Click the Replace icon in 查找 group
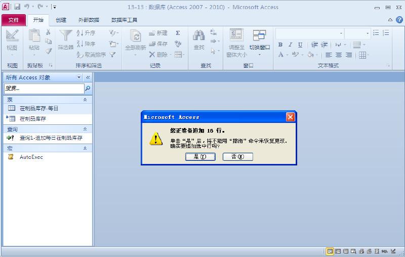Image resolution: width=405 pixels, height=257 pixels. click(x=213, y=32)
